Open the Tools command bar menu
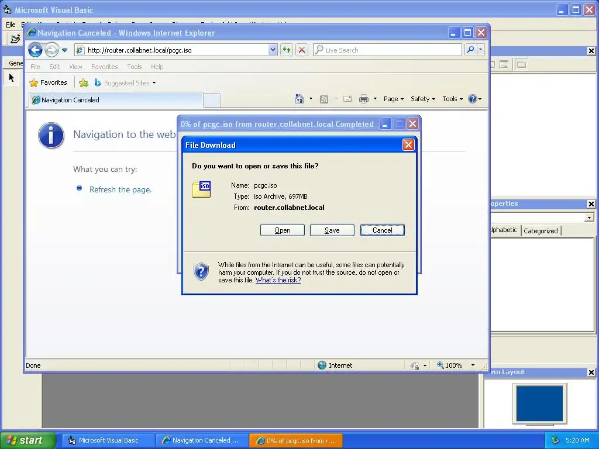 (452, 99)
